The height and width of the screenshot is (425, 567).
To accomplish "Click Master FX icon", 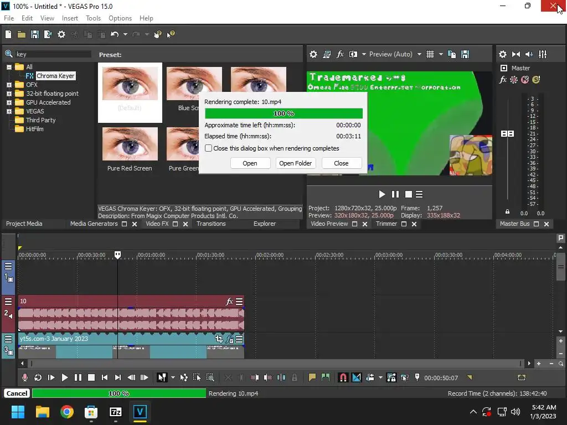I will click(x=503, y=80).
